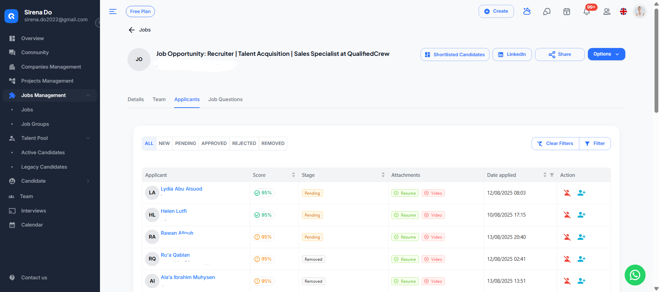Screen dimensions: 659x292
Task: Expand Candidate section
Action: pyautogui.click(x=50, y=181)
